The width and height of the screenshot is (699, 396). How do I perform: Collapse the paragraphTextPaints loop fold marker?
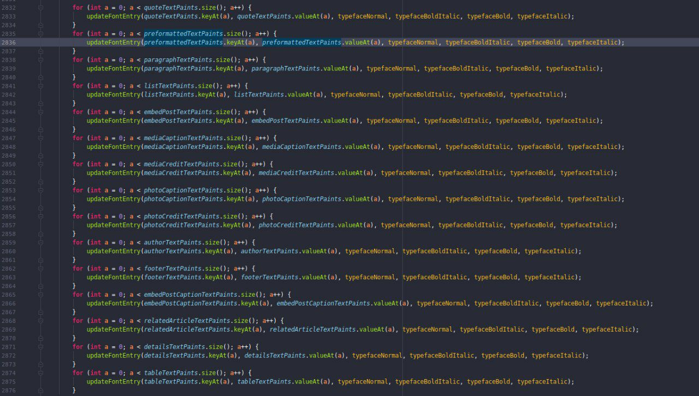[x=40, y=60]
